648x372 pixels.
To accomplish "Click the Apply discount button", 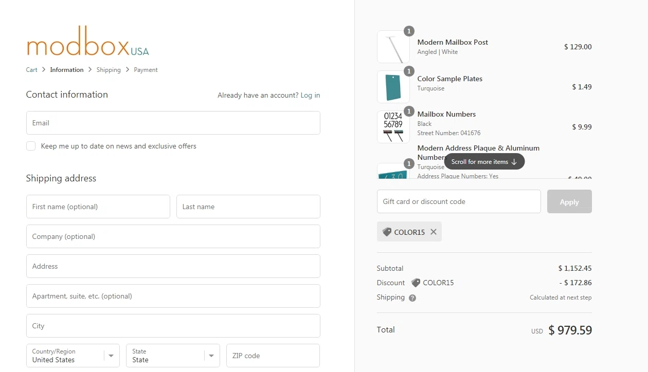I will click(x=569, y=201).
